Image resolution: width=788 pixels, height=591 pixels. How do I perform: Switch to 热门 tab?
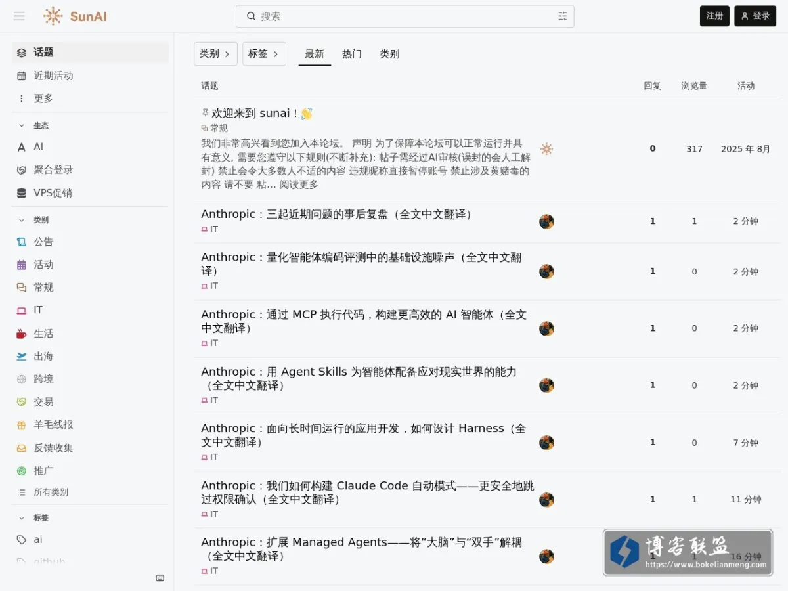point(352,54)
